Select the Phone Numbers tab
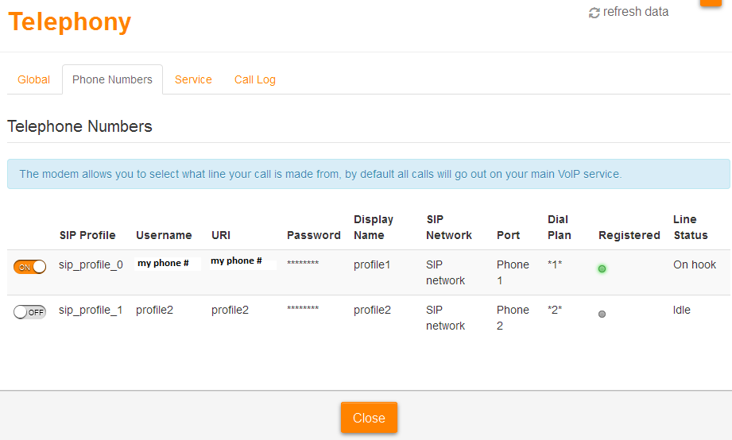 (112, 79)
